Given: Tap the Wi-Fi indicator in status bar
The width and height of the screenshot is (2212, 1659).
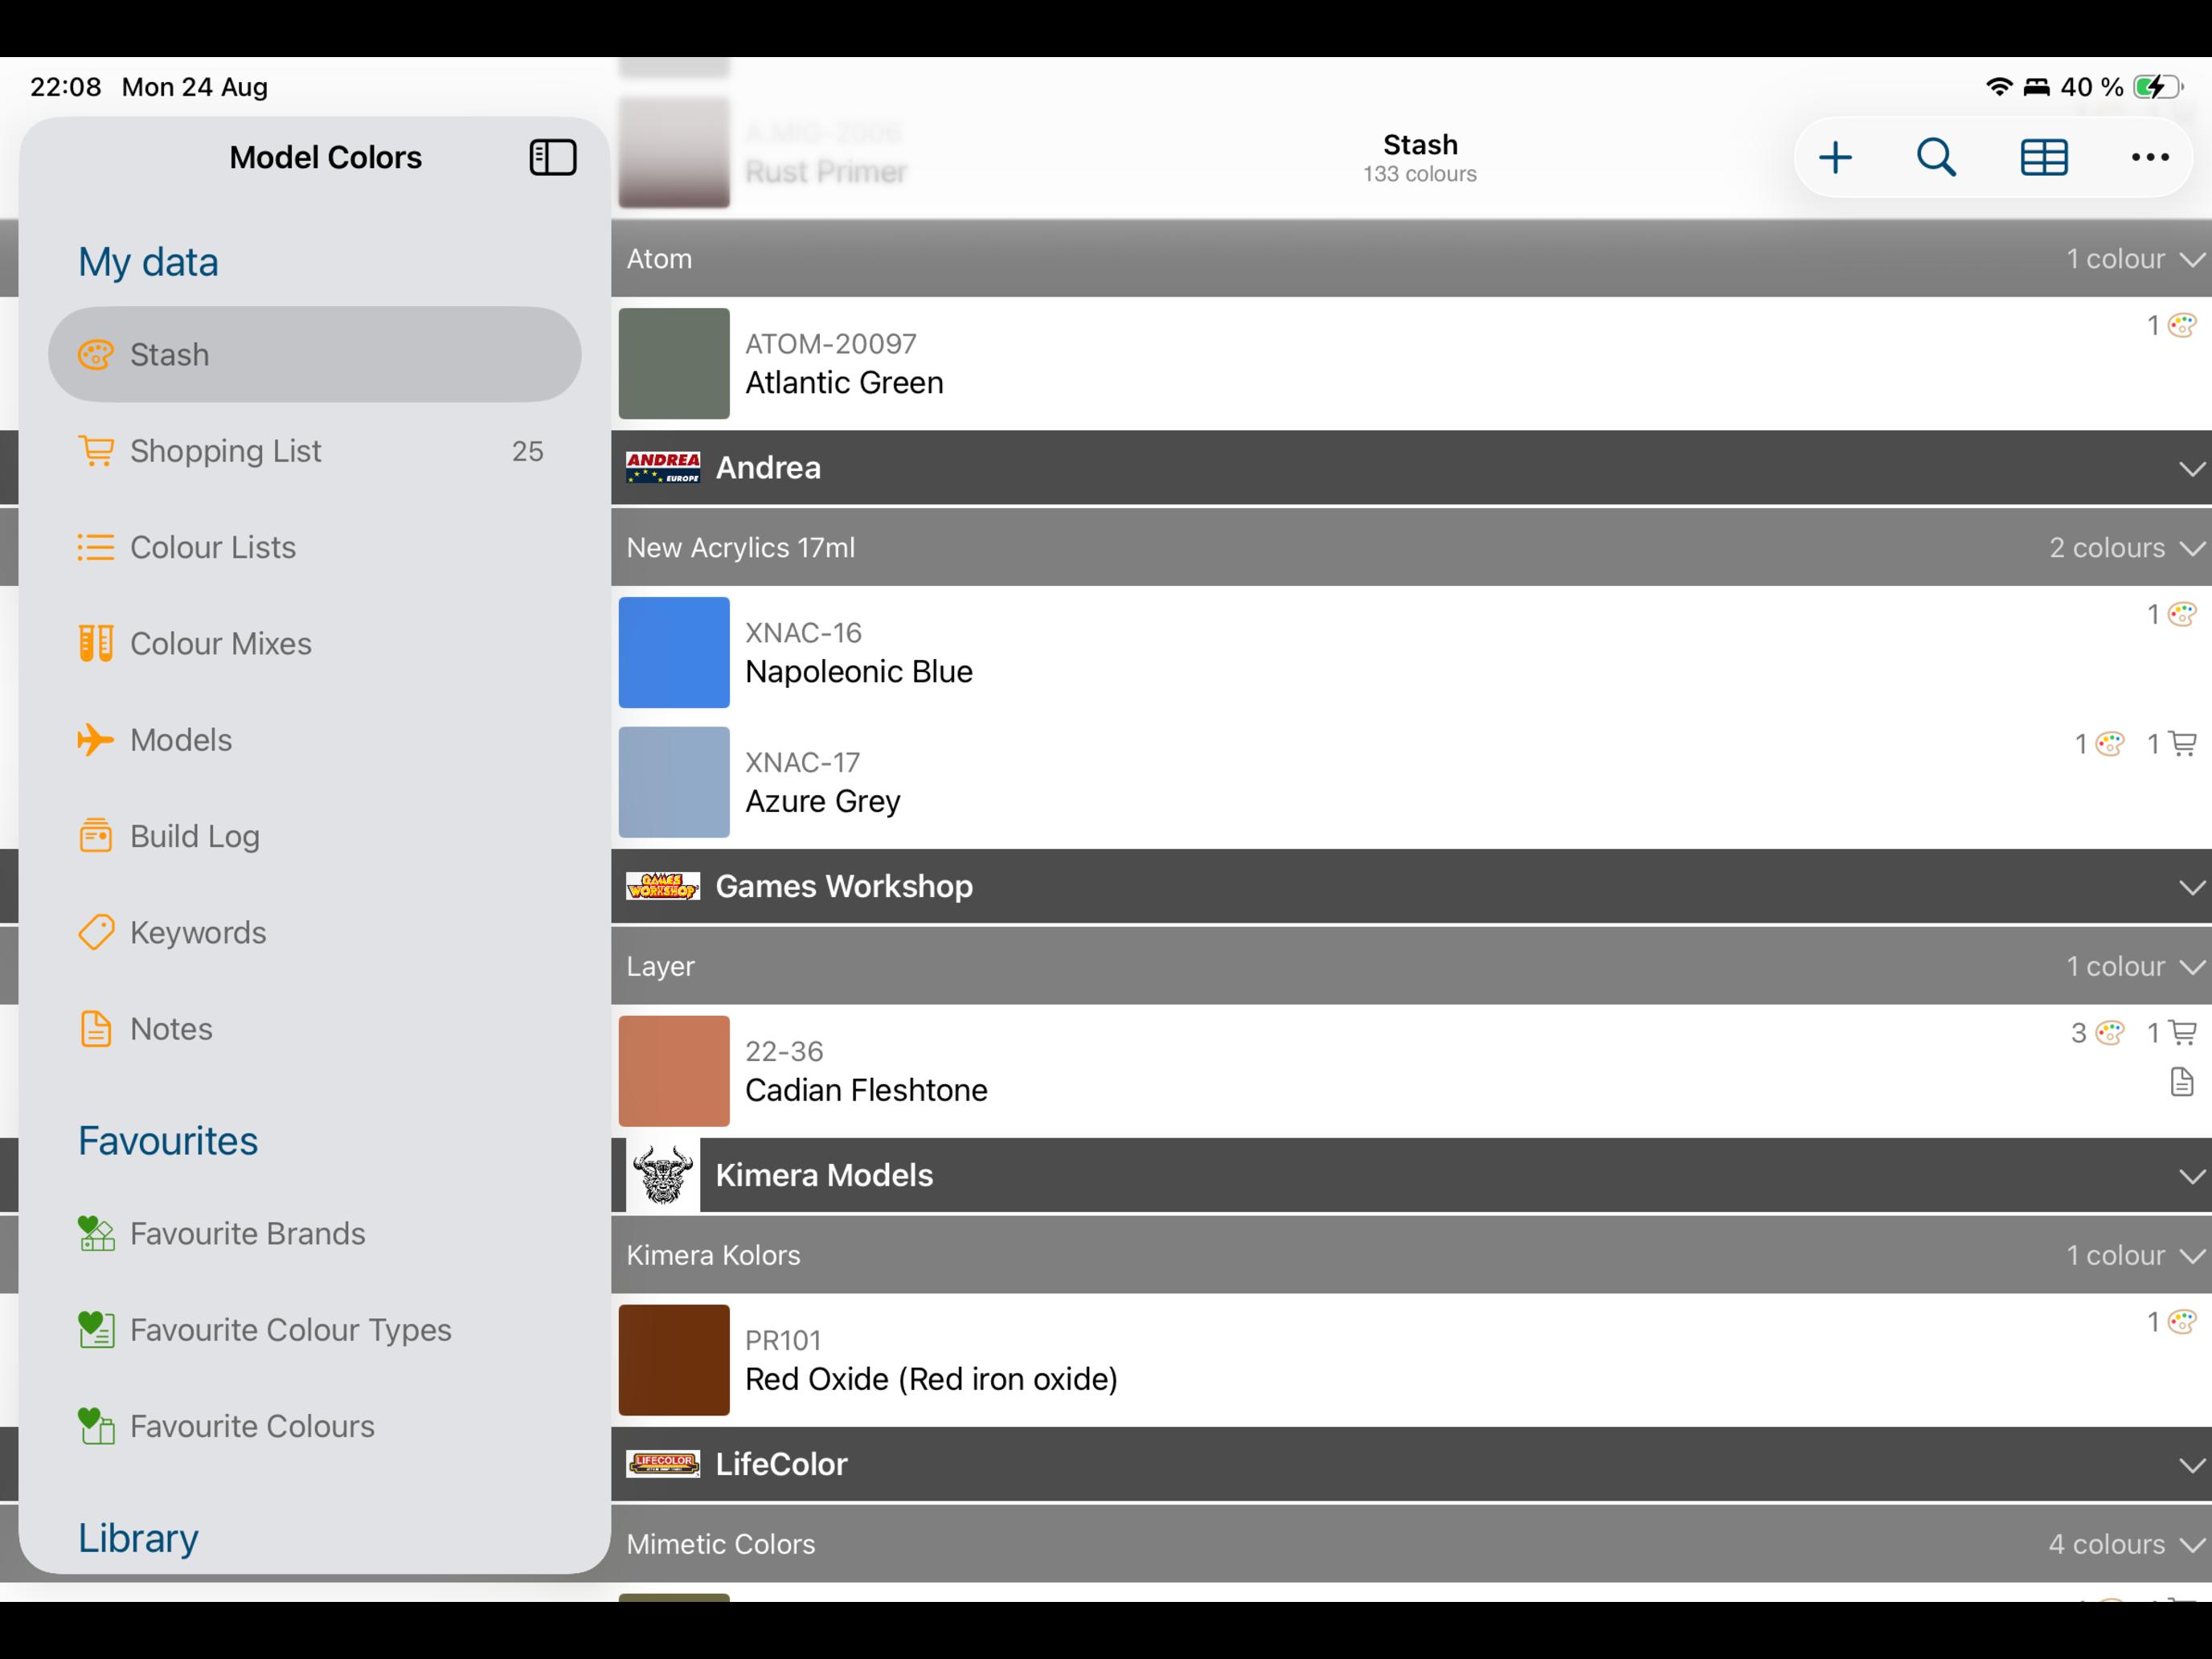Looking at the screenshot, I should point(1998,87).
